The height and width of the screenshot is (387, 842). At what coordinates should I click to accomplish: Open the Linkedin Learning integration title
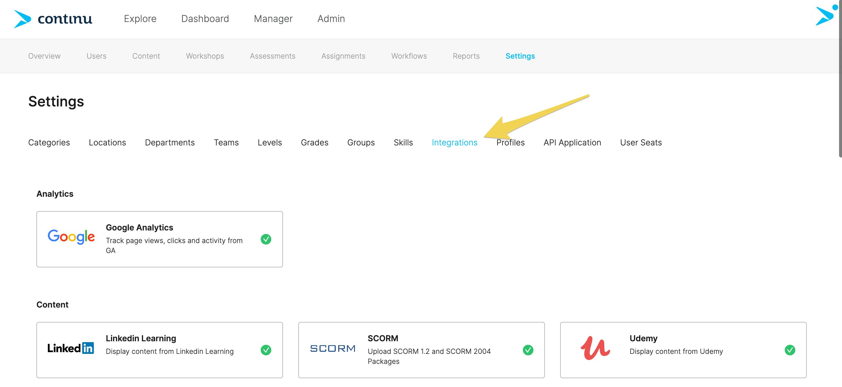141,338
